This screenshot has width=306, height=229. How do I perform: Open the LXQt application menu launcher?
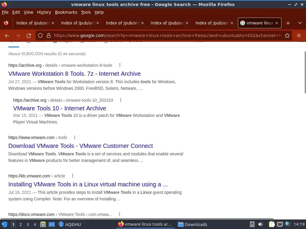[x=4, y=224]
